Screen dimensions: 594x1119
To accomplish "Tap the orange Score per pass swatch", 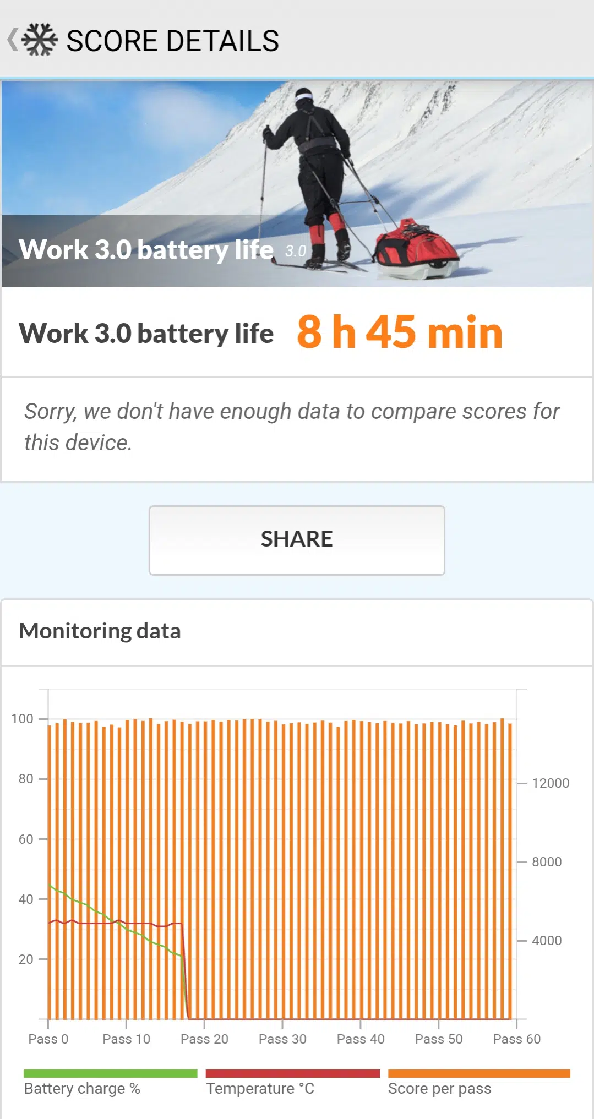I will tap(478, 1073).
